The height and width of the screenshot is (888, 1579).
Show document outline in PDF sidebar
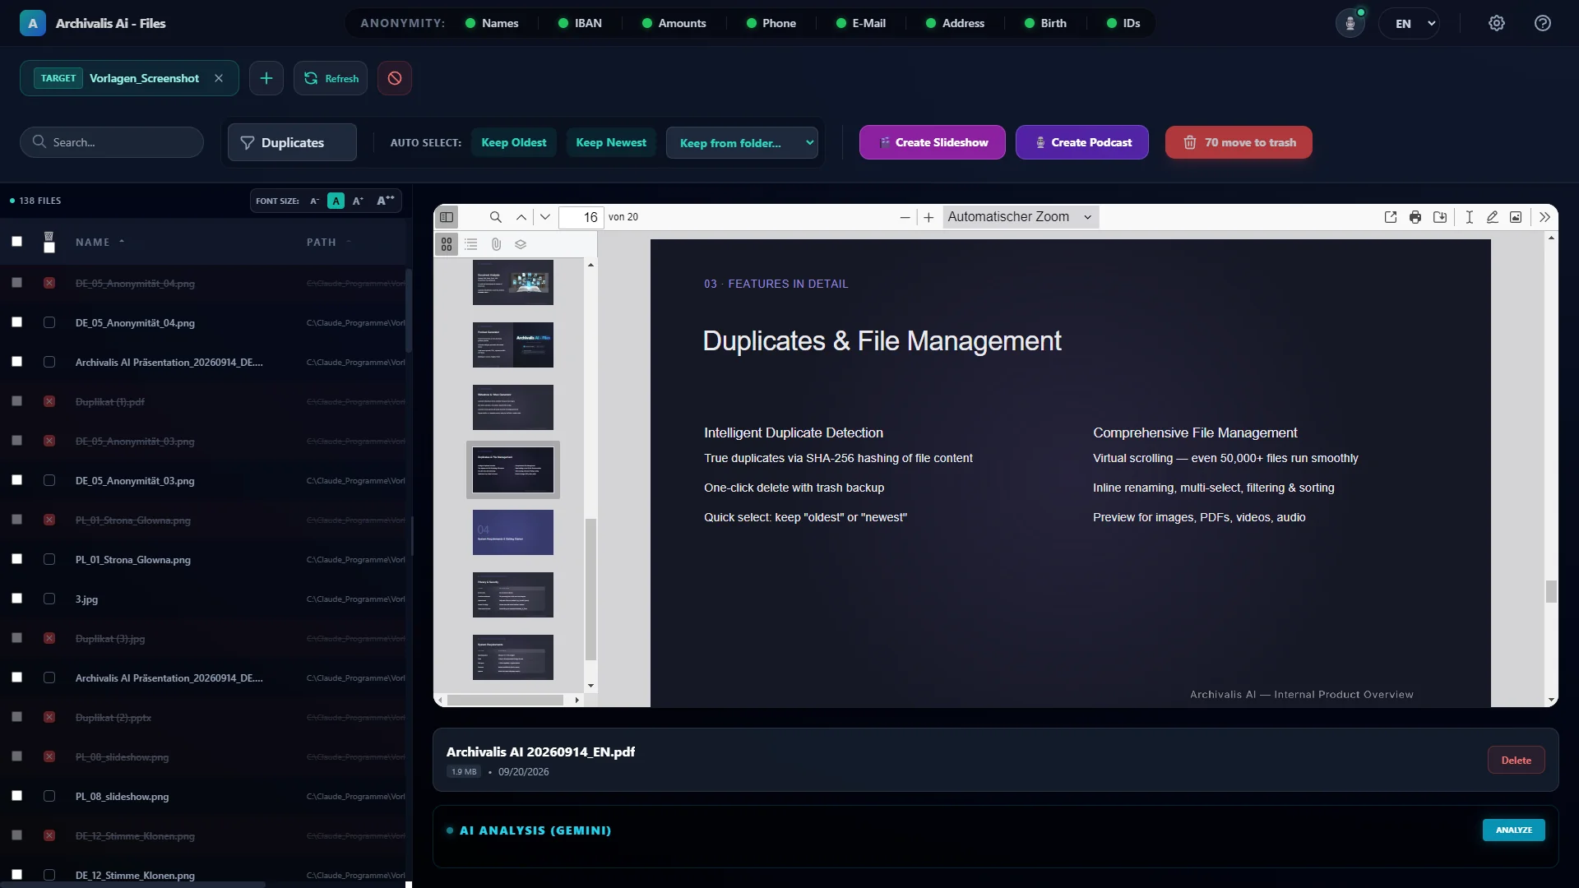click(x=471, y=244)
